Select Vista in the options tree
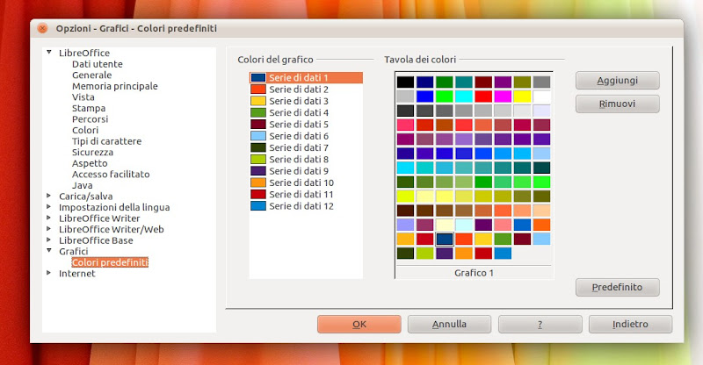The width and height of the screenshot is (703, 365). click(x=83, y=97)
